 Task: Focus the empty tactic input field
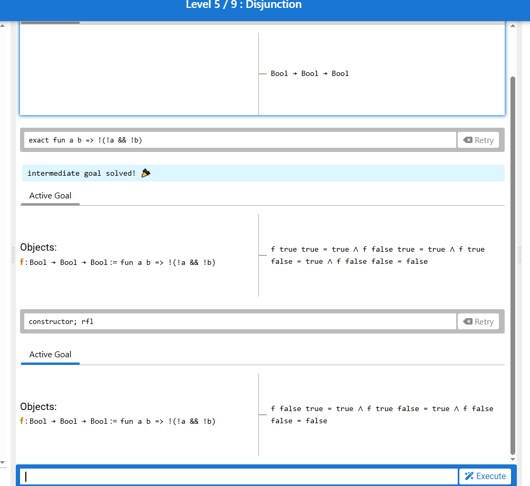[x=240, y=477]
